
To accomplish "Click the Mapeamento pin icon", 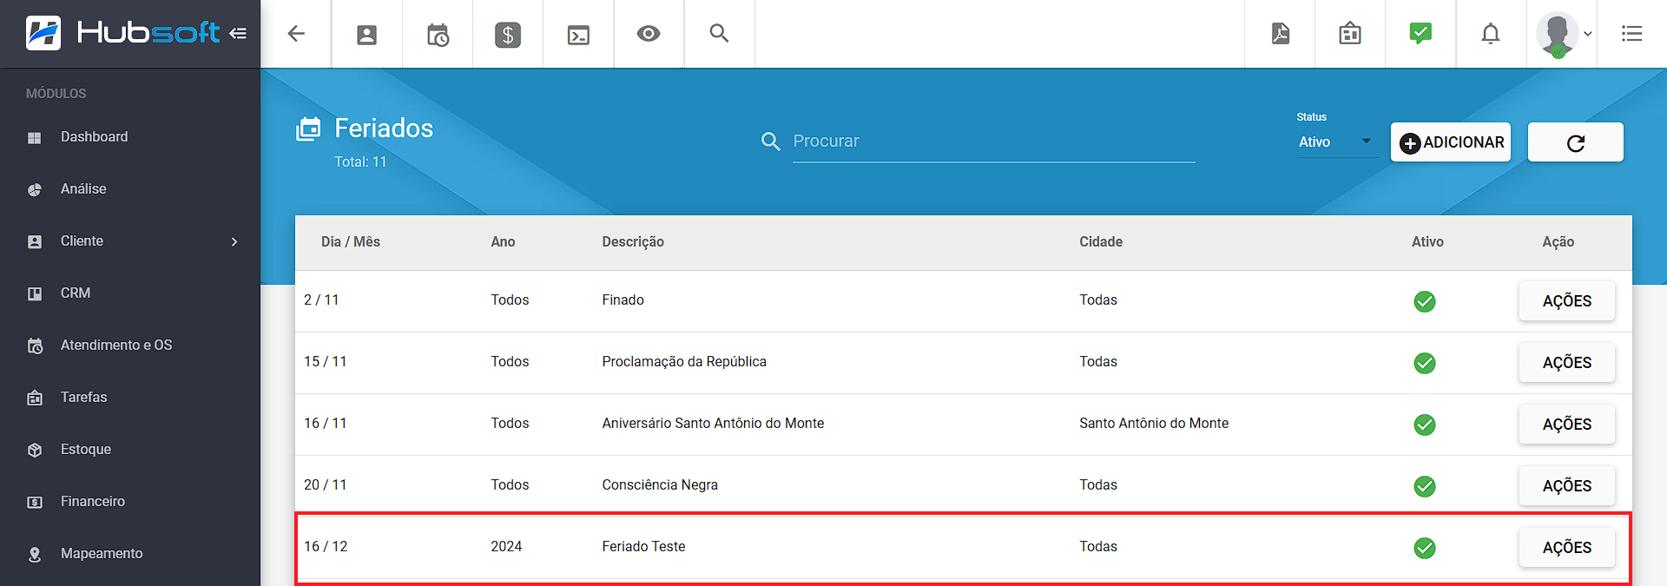I will [35, 555].
